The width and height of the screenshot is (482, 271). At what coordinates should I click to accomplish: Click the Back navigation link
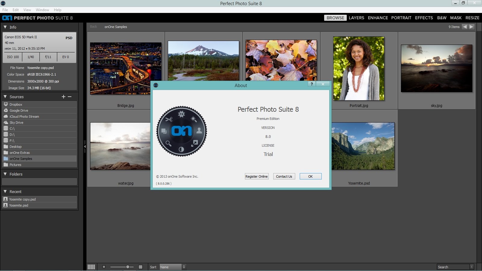pyautogui.click(x=93, y=26)
